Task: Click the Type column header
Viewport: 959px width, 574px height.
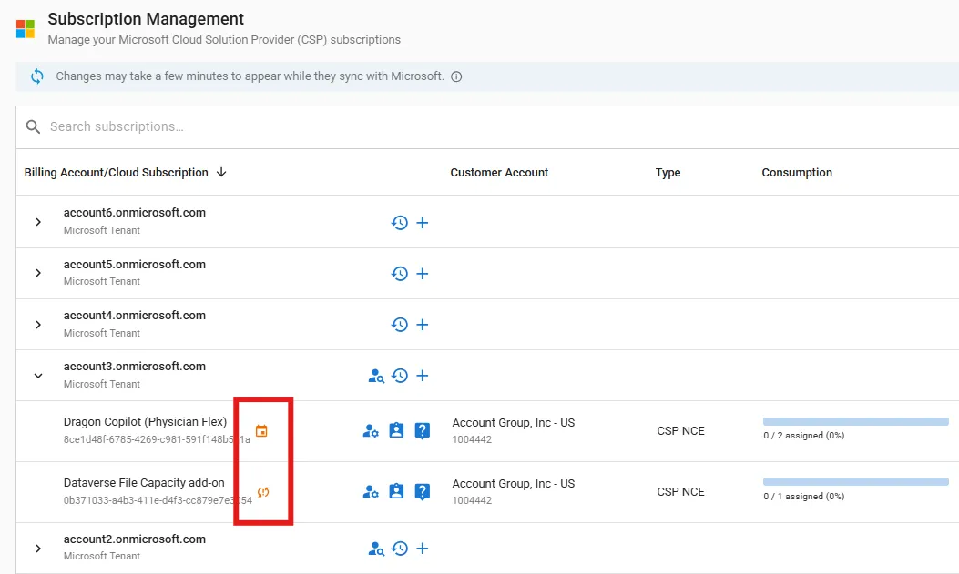Action: 668,173
